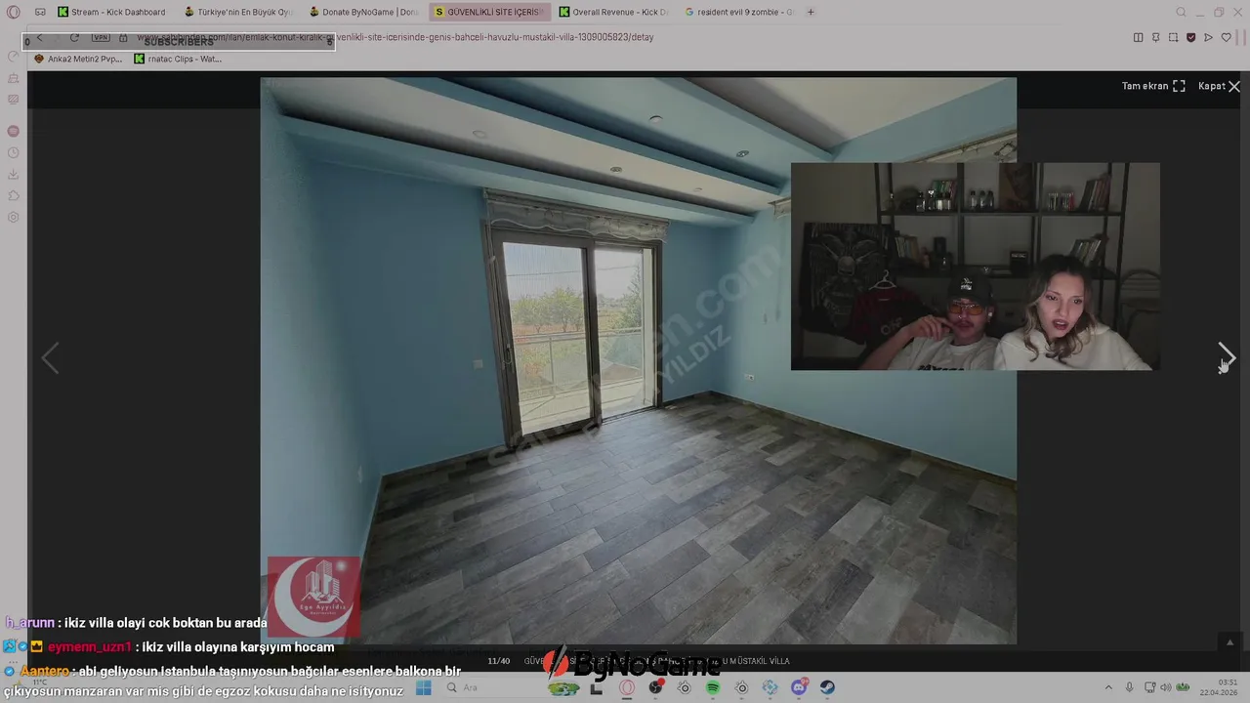The image size is (1250, 703).
Task: Open Steam from taskbar
Action: [827, 687]
